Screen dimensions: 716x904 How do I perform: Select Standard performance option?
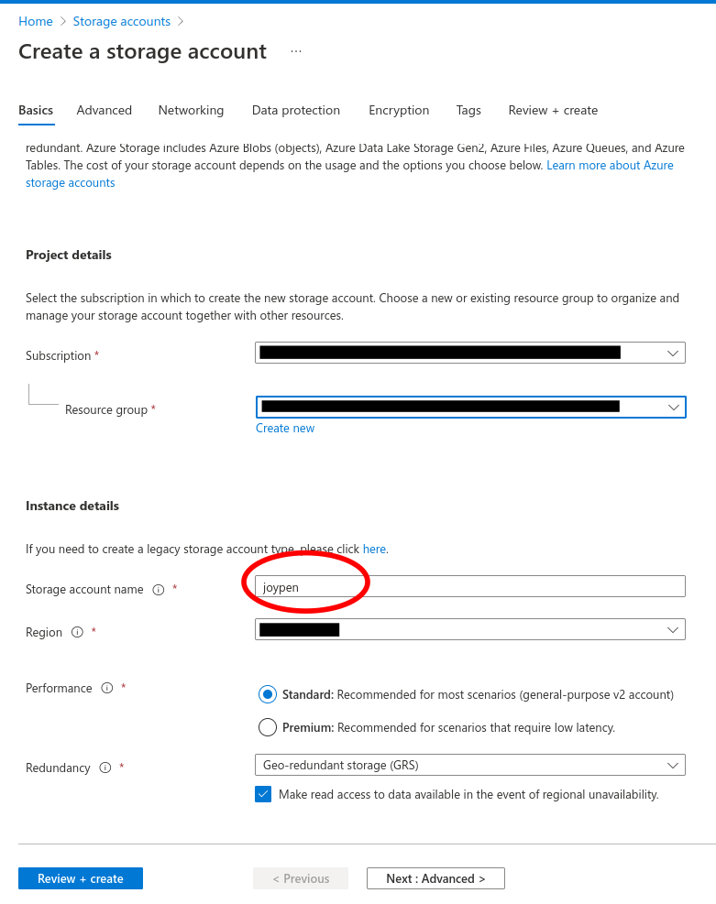267,695
